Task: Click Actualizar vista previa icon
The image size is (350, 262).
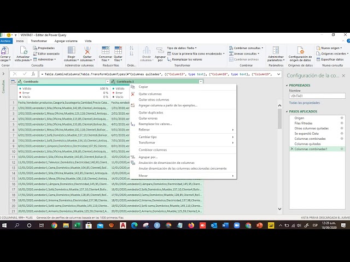Action: click(x=23, y=51)
